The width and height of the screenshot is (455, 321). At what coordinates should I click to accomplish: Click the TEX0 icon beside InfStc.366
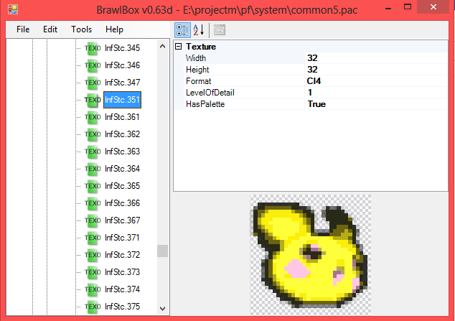pyautogui.click(x=93, y=203)
